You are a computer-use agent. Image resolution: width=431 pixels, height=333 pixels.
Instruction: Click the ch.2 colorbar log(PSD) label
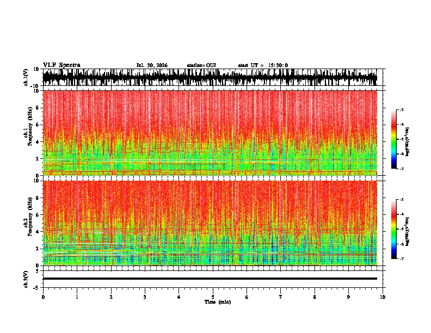tap(408, 231)
